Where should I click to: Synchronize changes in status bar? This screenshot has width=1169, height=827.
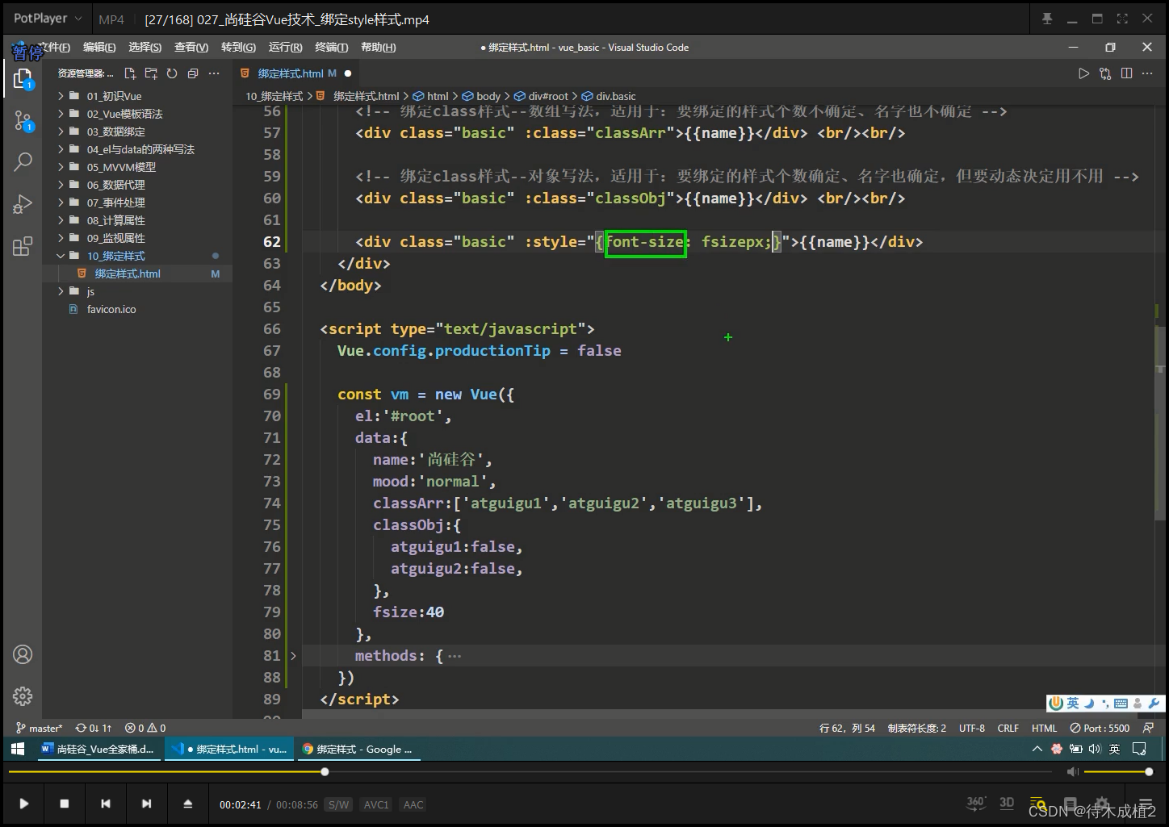(x=94, y=728)
